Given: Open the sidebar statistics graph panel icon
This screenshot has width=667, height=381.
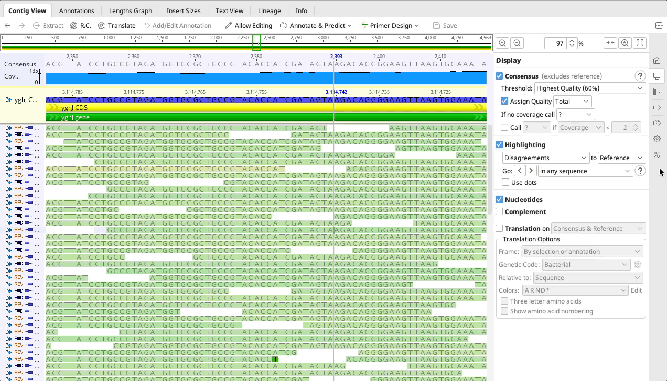Looking at the screenshot, I should 657,92.
